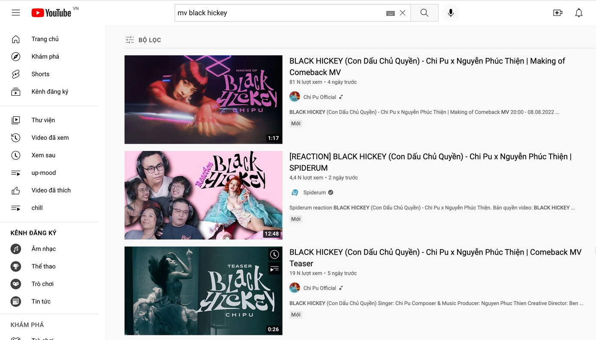Expand the BỘ LỌC filter panel
Screen dimensions: 596x340
143,40
